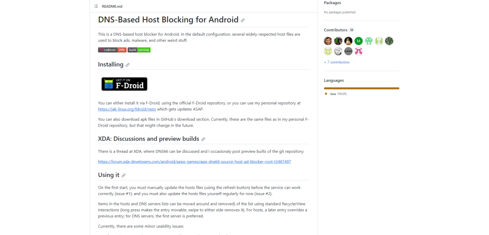Viewport: 489px width, 235px height.
Task: Open the Packages section heading
Action: (332, 3)
